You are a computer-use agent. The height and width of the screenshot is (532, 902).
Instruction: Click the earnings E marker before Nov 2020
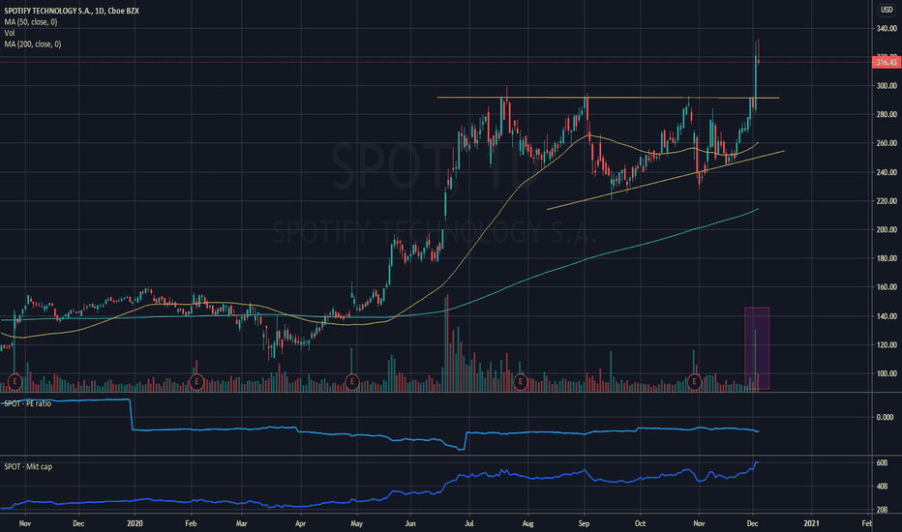coord(694,381)
